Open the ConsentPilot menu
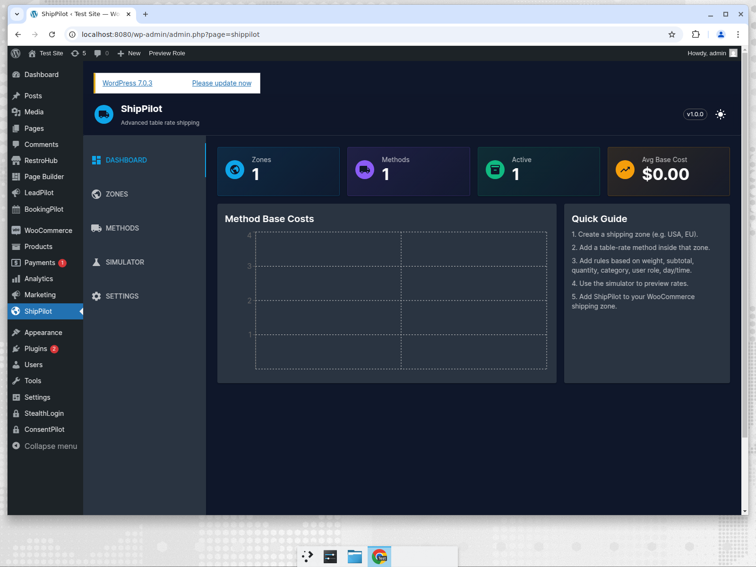Image resolution: width=756 pixels, height=567 pixels. 45,430
